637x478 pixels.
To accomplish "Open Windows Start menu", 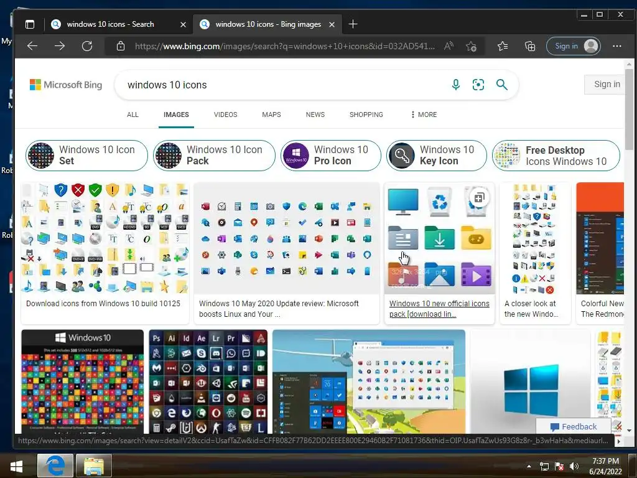I will click(x=17, y=466).
